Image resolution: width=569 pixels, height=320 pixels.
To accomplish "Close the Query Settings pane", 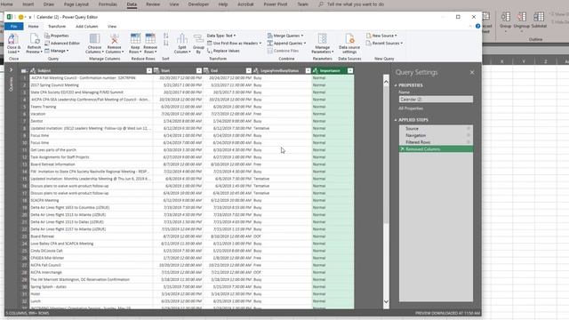I will (472, 73).
